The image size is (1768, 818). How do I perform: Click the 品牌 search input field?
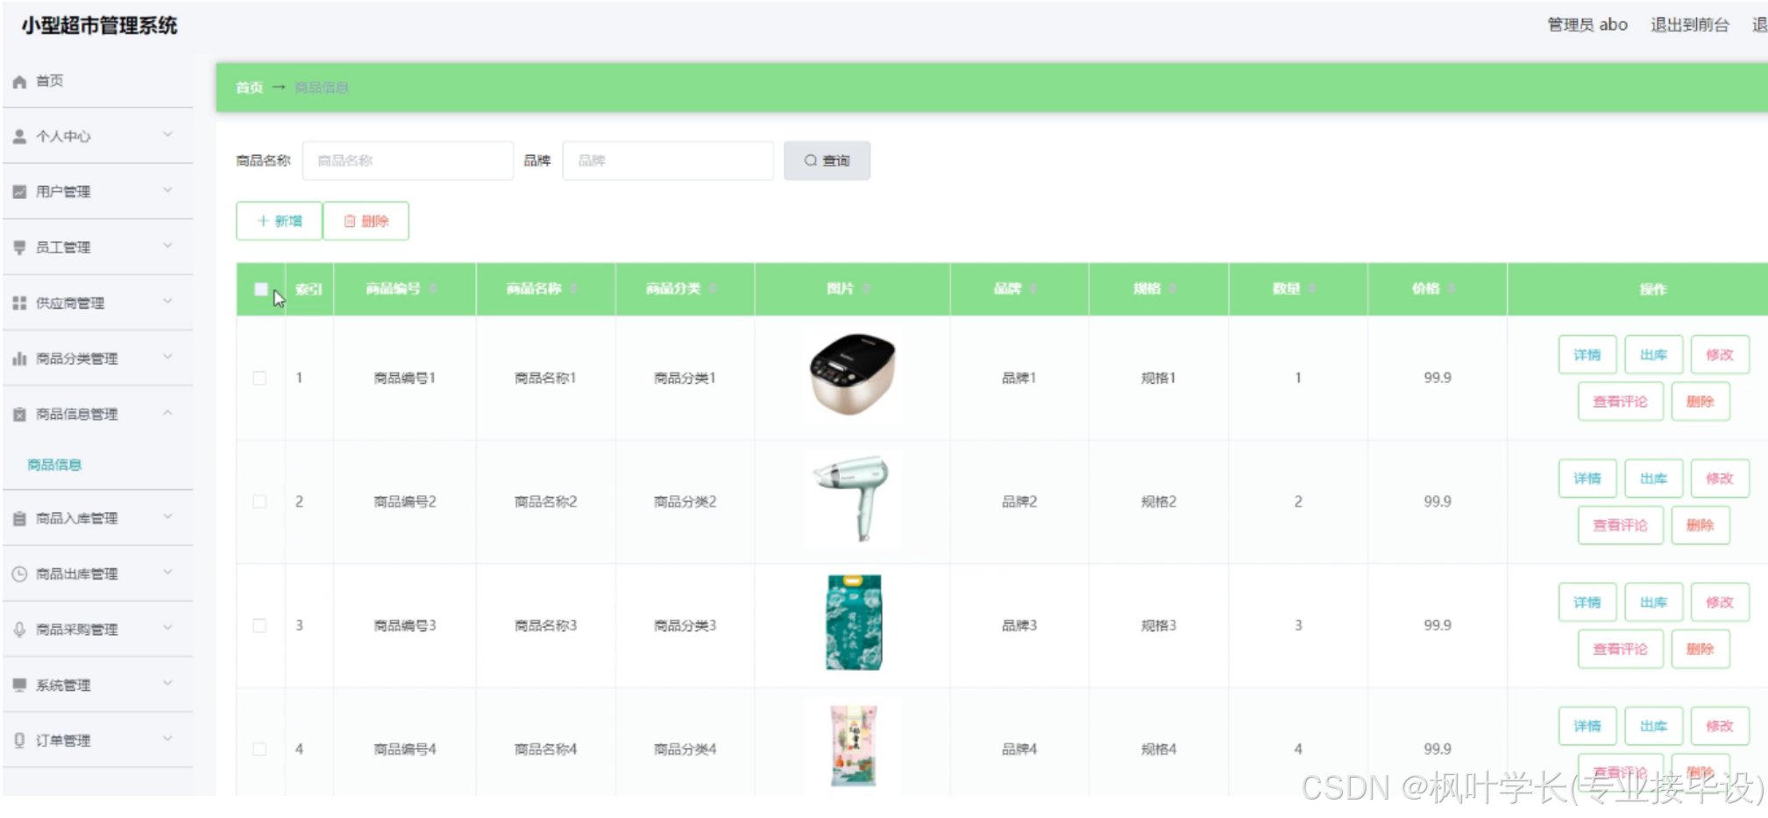(668, 160)
